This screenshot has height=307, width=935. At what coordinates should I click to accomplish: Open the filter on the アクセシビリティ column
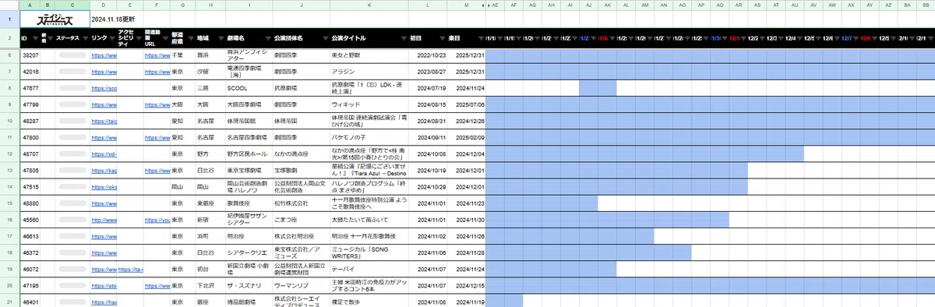(138, 38)
